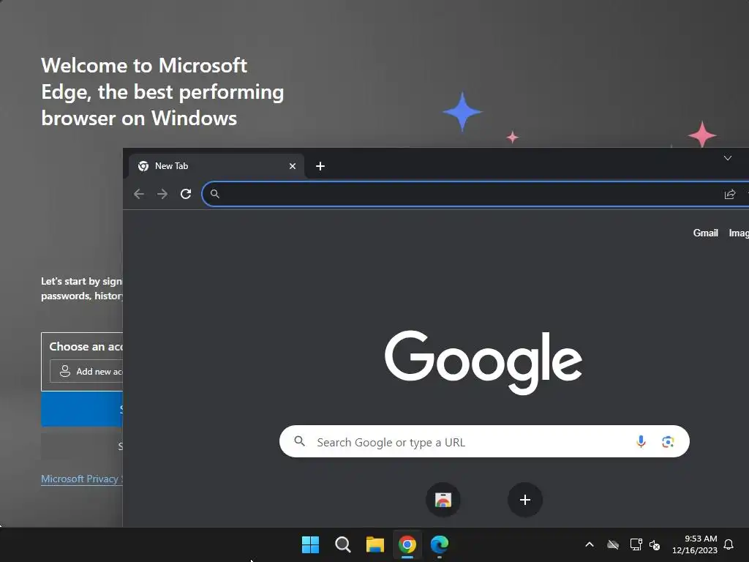749x562 pixels.
Task: Click the Google search box
Action: click(x=484, y=441)
